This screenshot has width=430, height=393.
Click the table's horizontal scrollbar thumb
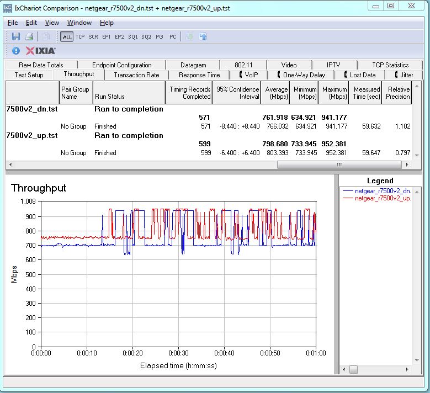[339, 164]
